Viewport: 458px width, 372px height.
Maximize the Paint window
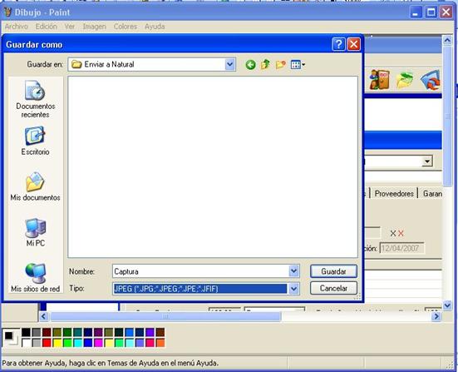(x=431, y=12)
